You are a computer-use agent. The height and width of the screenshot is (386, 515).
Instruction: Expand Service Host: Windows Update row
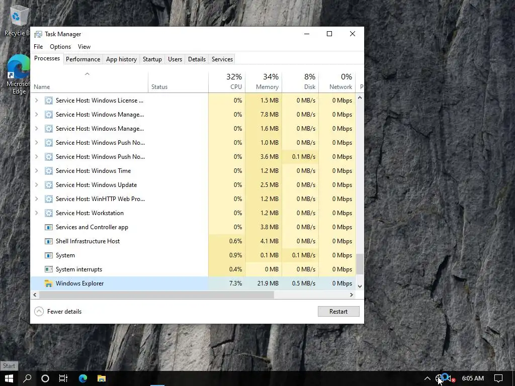[36, 185]
